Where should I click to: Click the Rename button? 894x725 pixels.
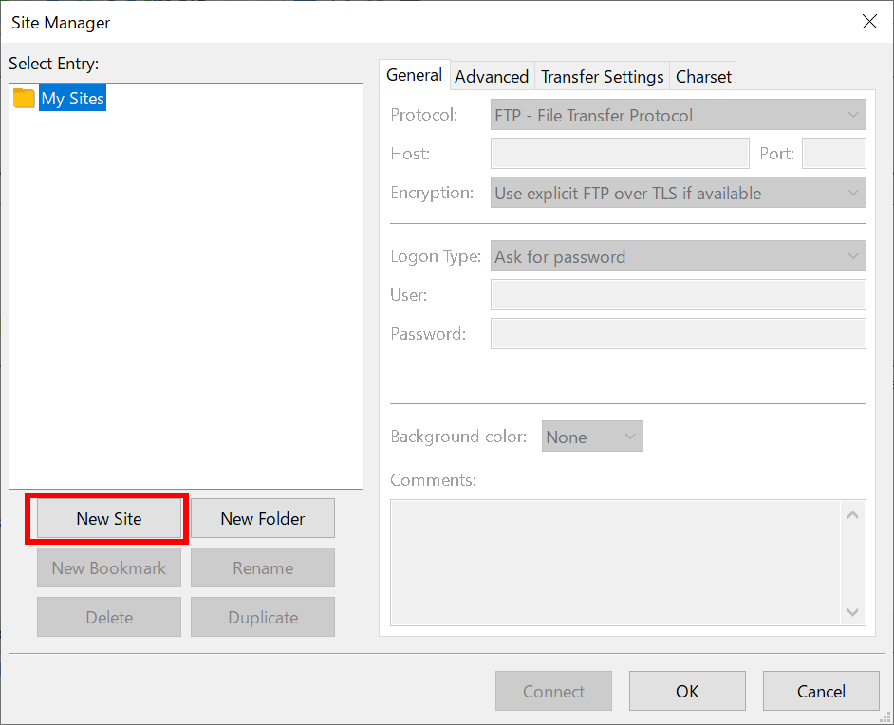263,567
